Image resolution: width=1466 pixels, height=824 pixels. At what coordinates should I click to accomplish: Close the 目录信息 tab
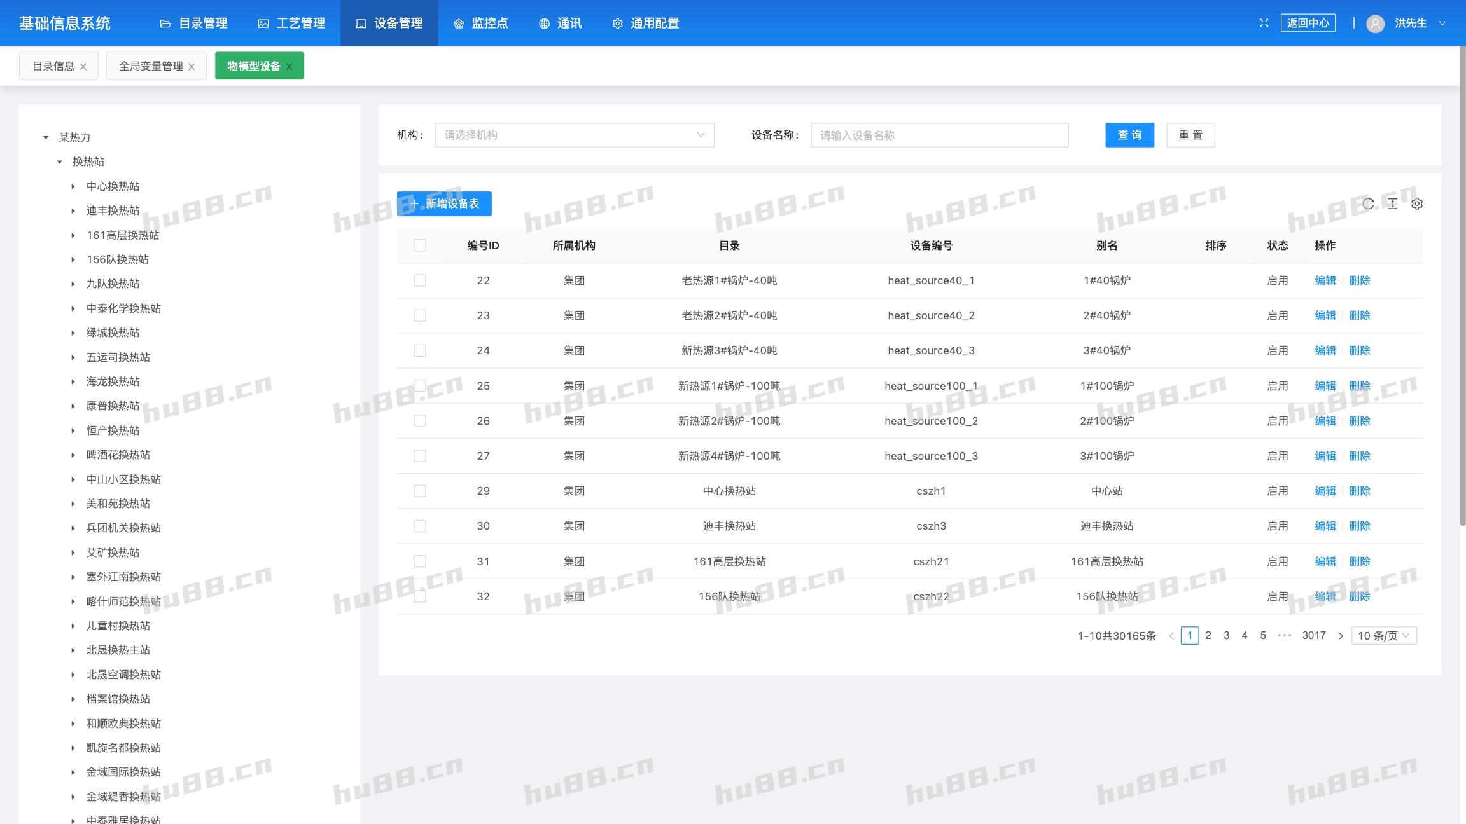(x=83, y=66)
